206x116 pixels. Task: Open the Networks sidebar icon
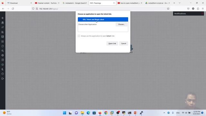tap(3, 27)
